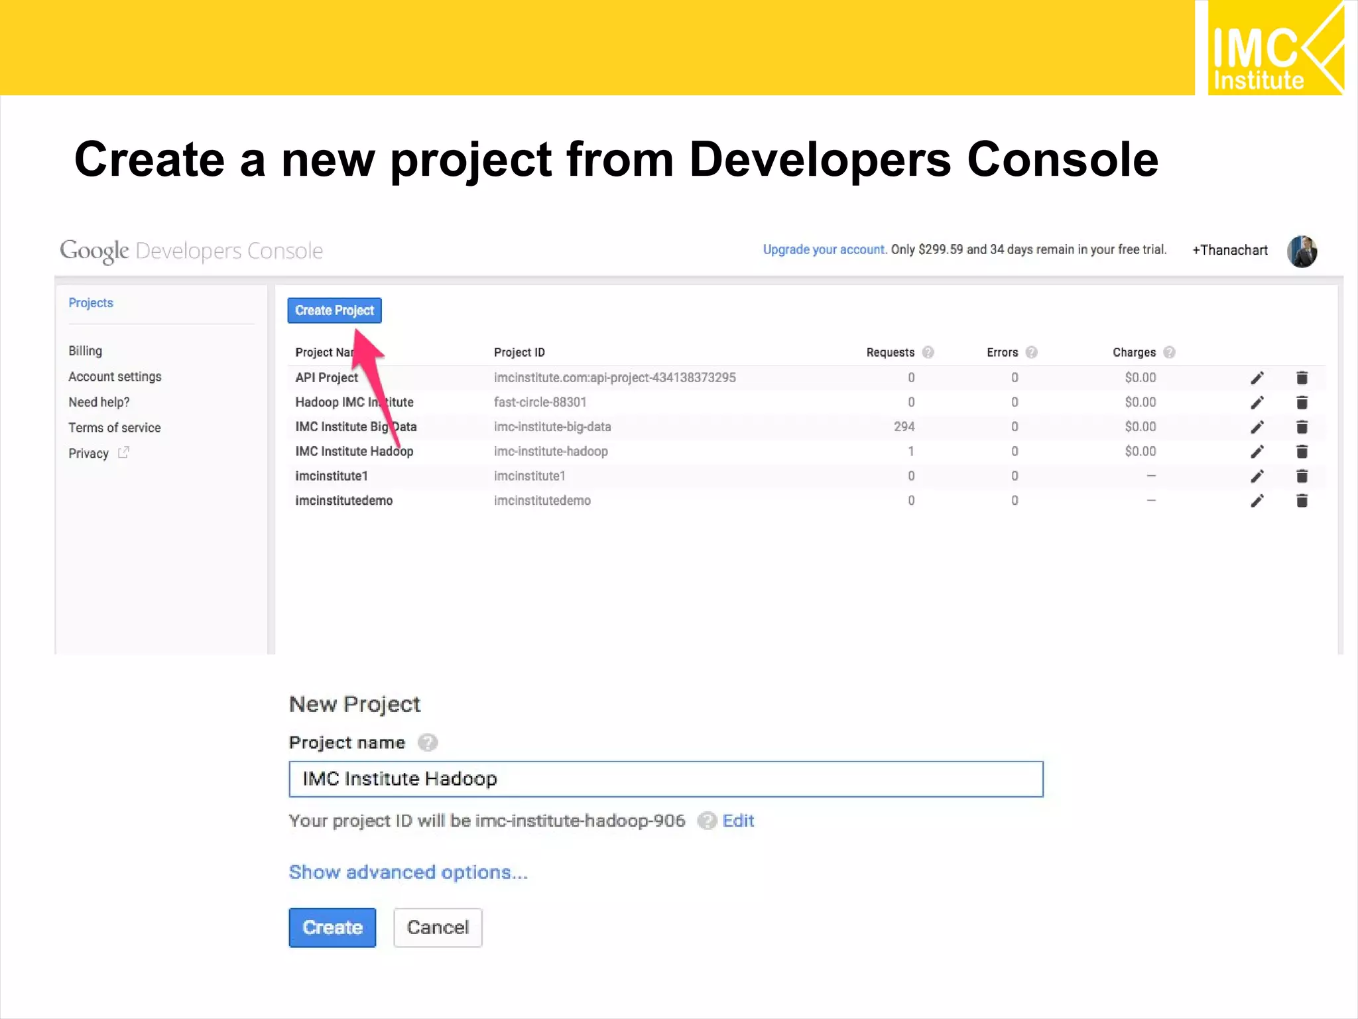Click the 294 requests value

[x=904, y=427]
